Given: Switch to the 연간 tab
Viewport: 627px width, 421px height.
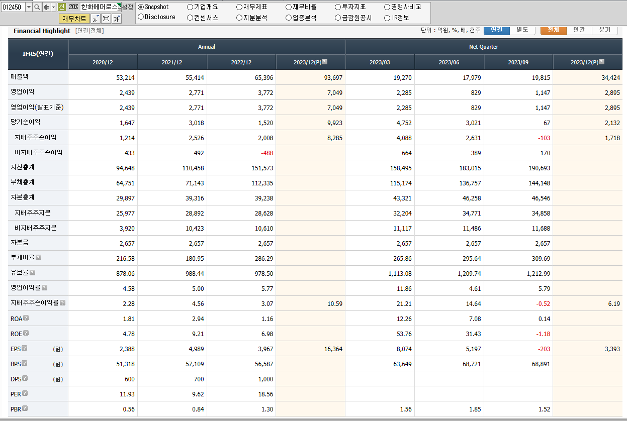Looking at the screenshot, I should pyautogui.click(x=579, y=30).
